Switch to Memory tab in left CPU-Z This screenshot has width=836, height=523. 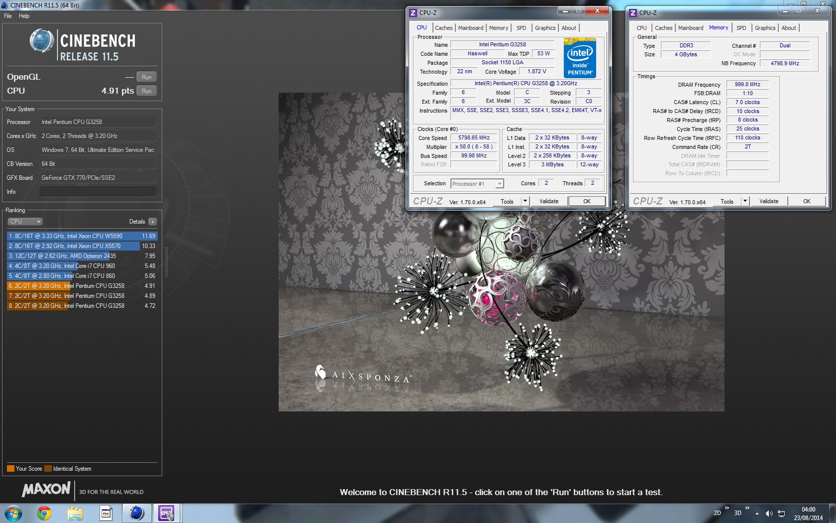pyautogui.click(x=499, y=28)
